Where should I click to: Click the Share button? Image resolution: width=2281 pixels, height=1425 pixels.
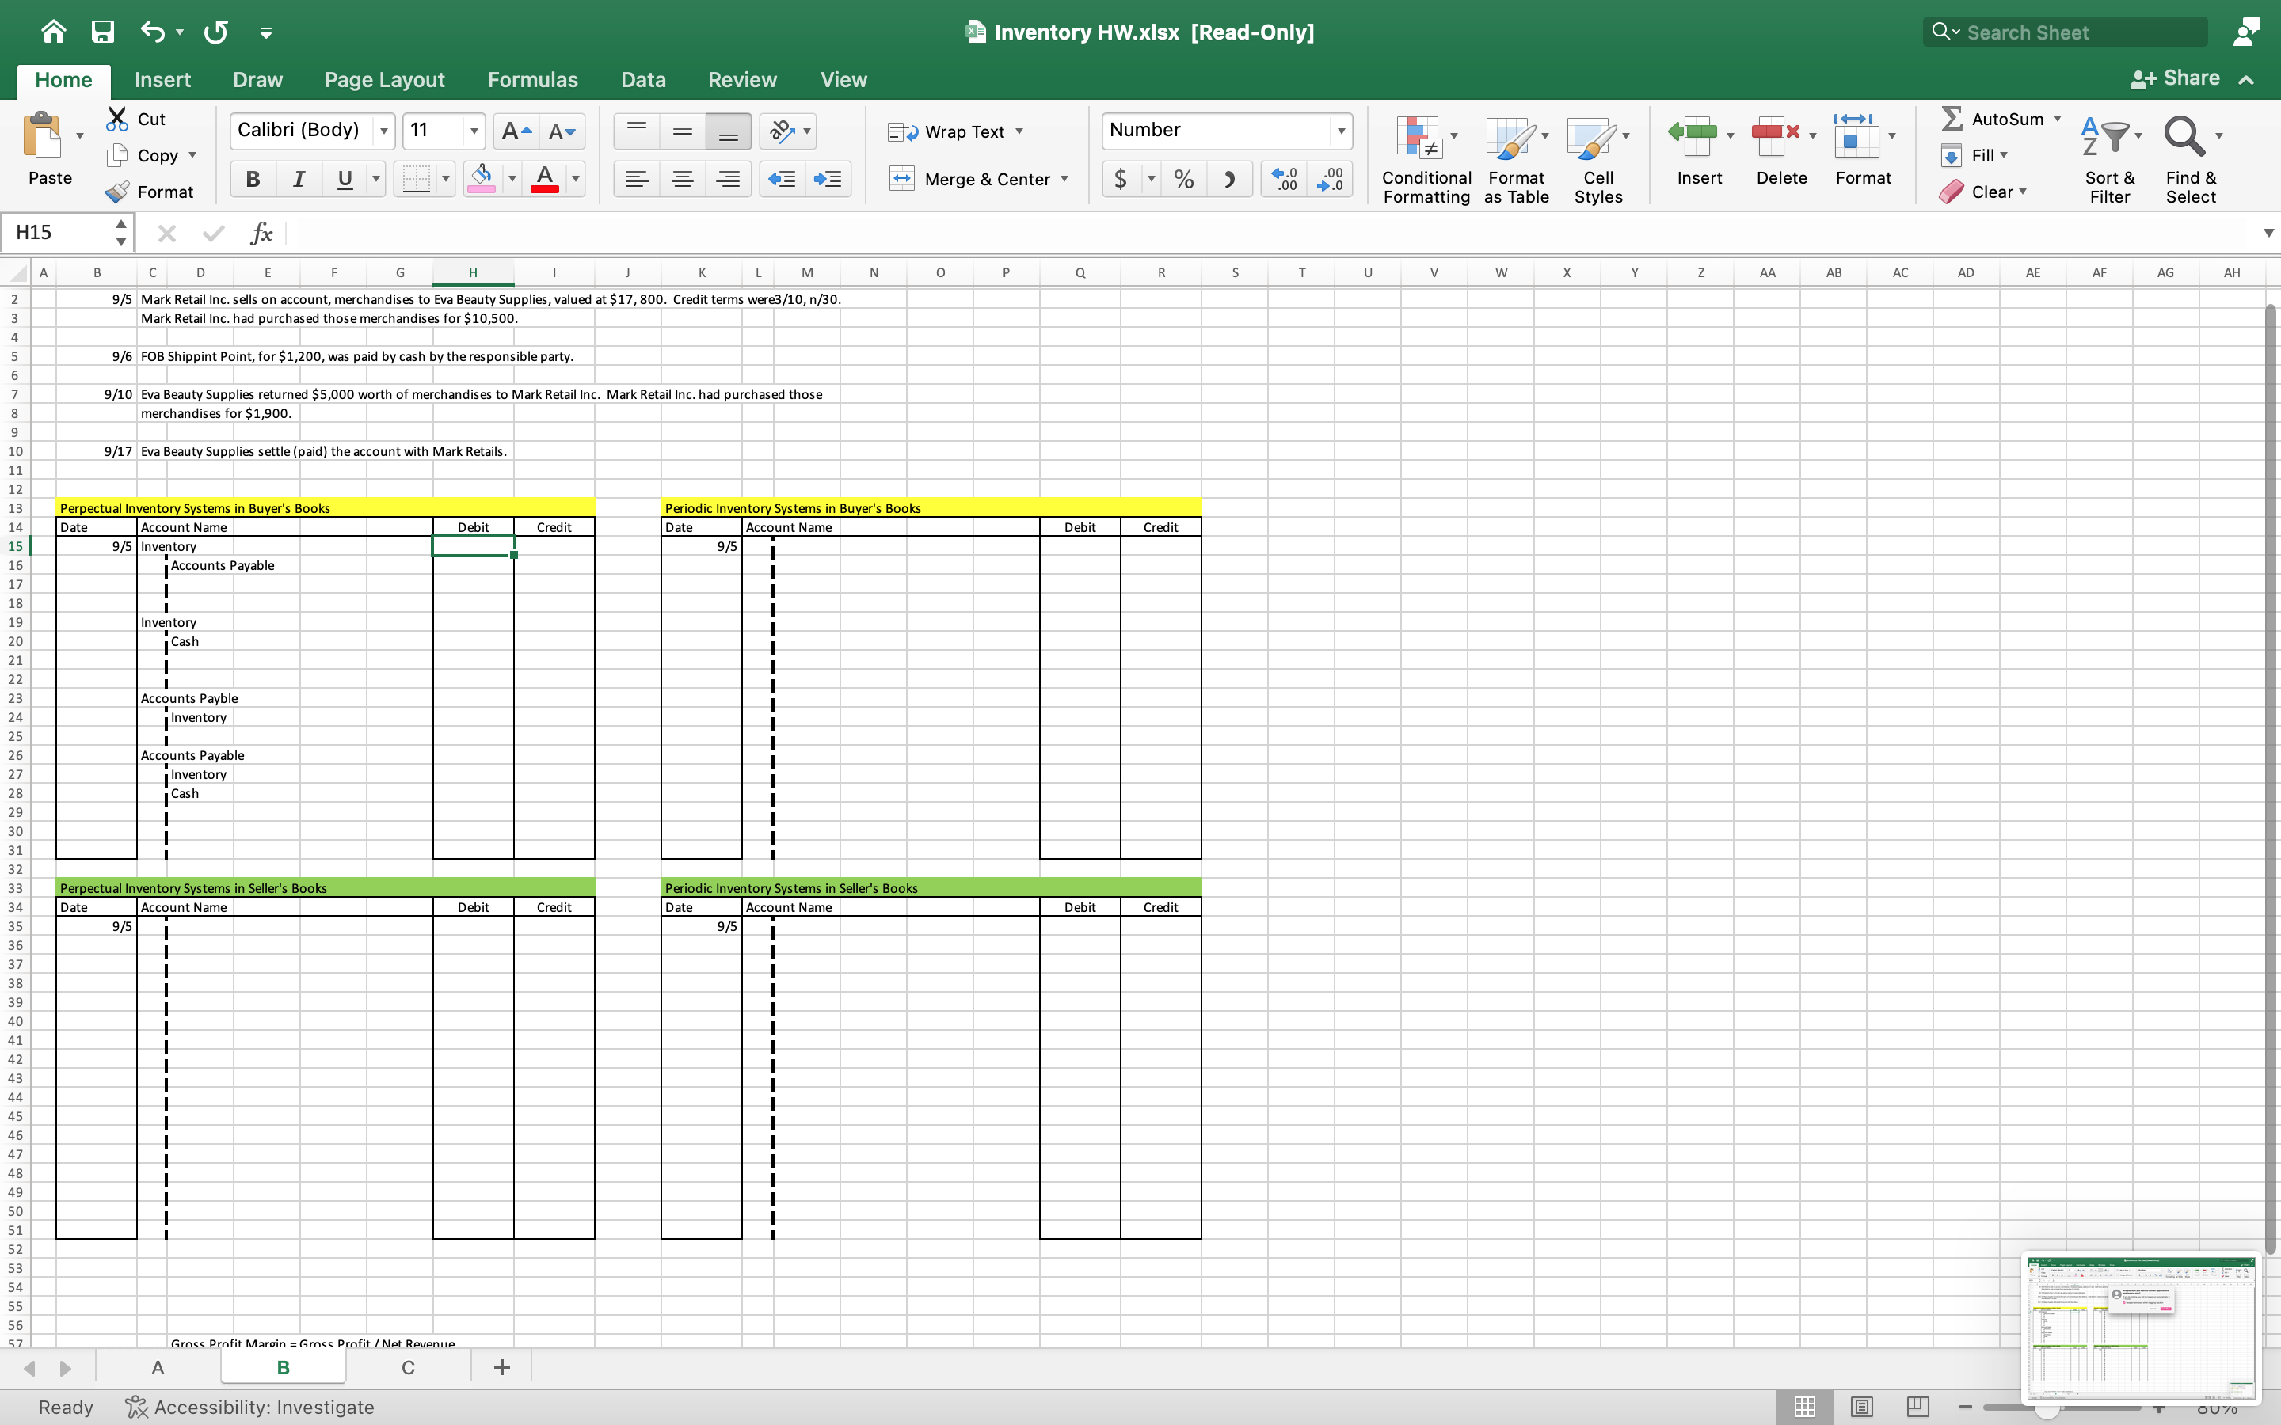pos(2176,78)
